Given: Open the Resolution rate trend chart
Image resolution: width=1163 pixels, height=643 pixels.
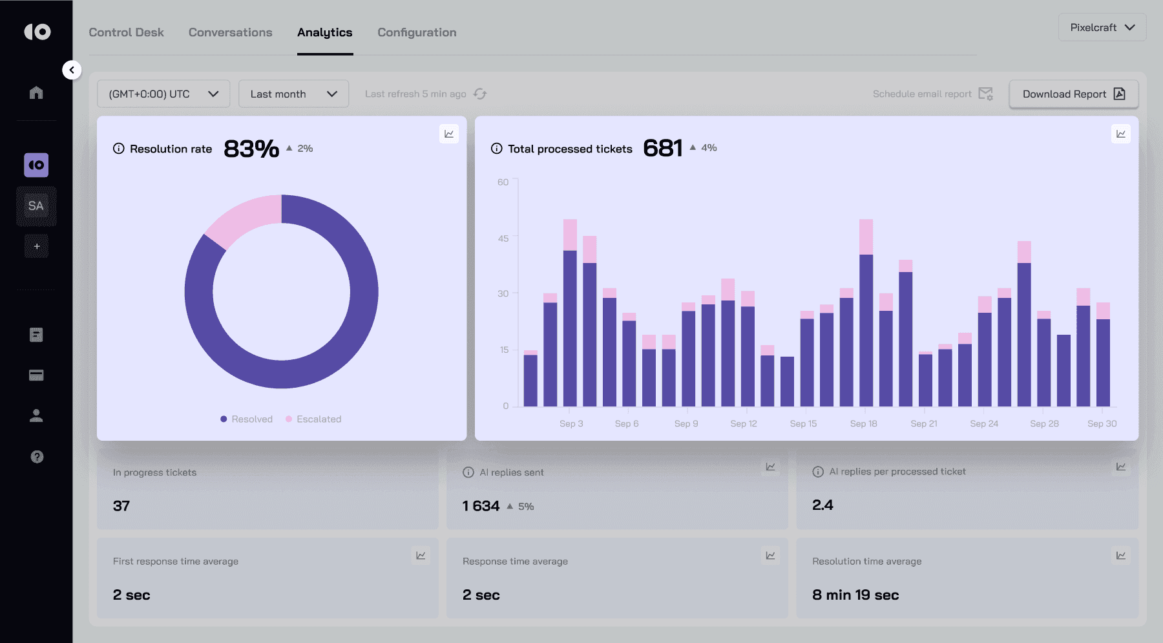Looking at the screenshot, I should pos(449,134).
